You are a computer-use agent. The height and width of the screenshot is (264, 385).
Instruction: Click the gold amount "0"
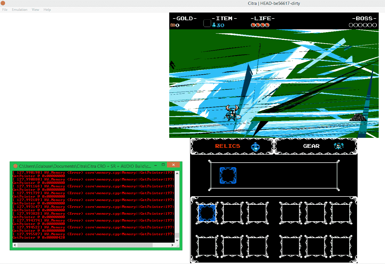click(x=178, y=25)
